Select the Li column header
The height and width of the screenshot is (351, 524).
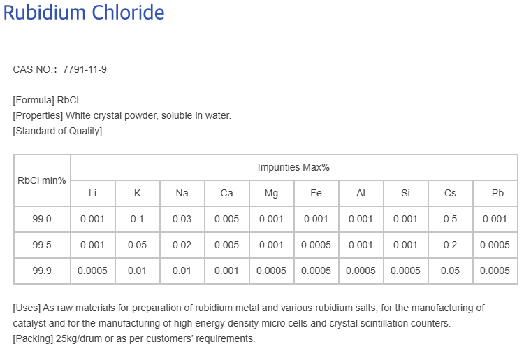pyautogui.click(x=92, y=193)
